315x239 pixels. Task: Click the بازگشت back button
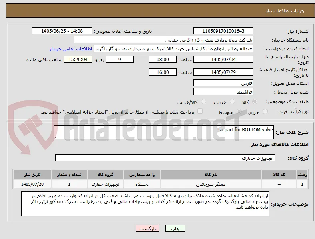click(148, 228)
